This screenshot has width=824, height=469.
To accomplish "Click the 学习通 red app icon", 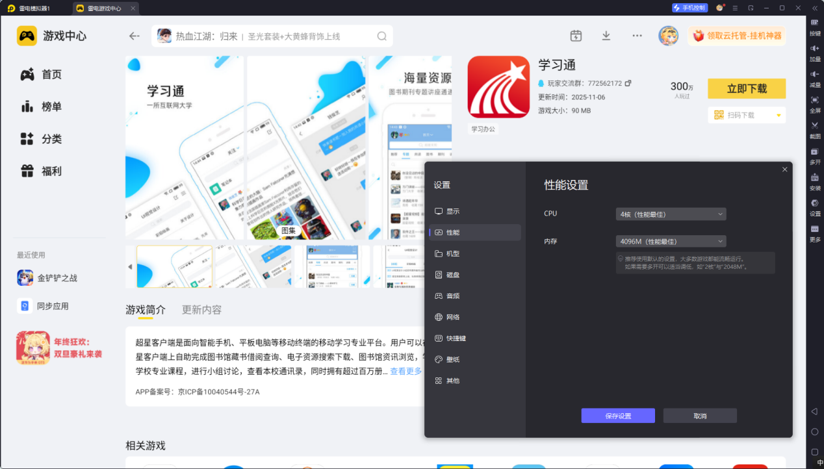I will coord(499,87).
